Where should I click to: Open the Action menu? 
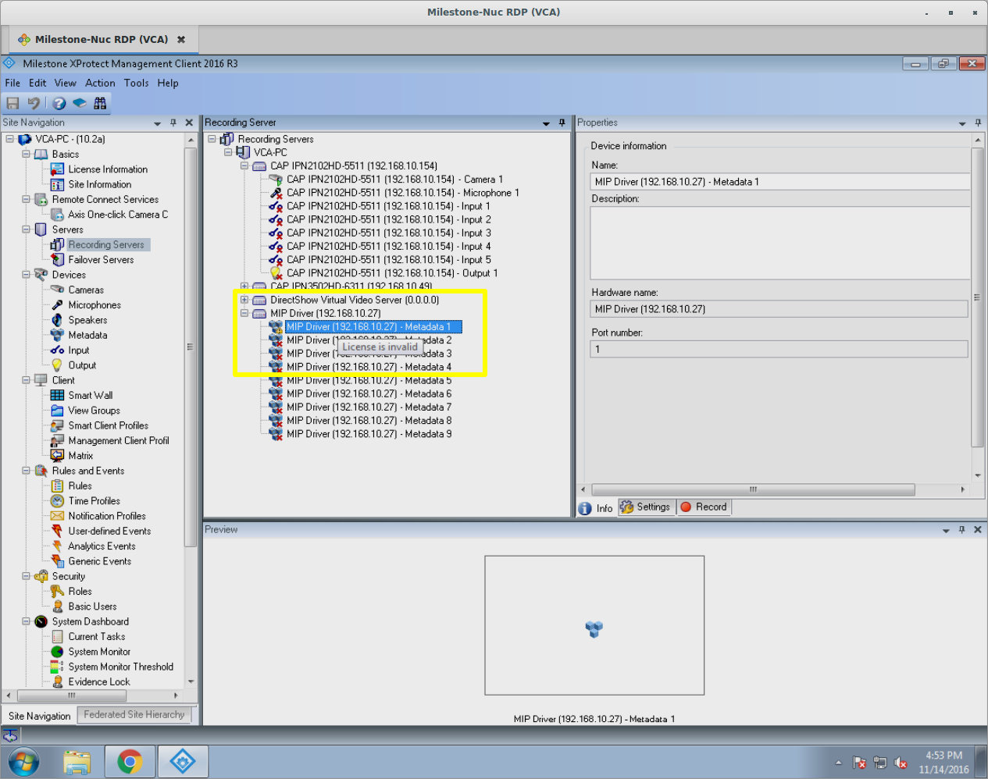coord(100,83)
